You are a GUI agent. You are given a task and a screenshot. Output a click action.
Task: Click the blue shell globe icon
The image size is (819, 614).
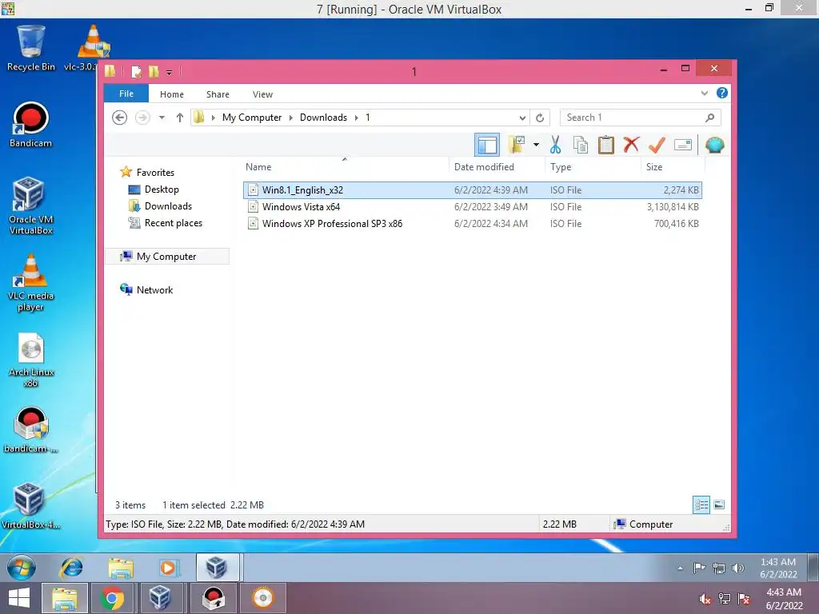(x=714, y=145)
